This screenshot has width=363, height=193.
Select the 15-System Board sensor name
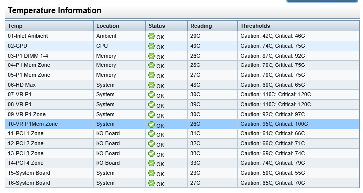29,173
